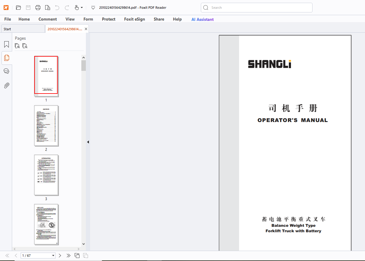Click the Balance Weight Type text line

click(x=293, y=226)
